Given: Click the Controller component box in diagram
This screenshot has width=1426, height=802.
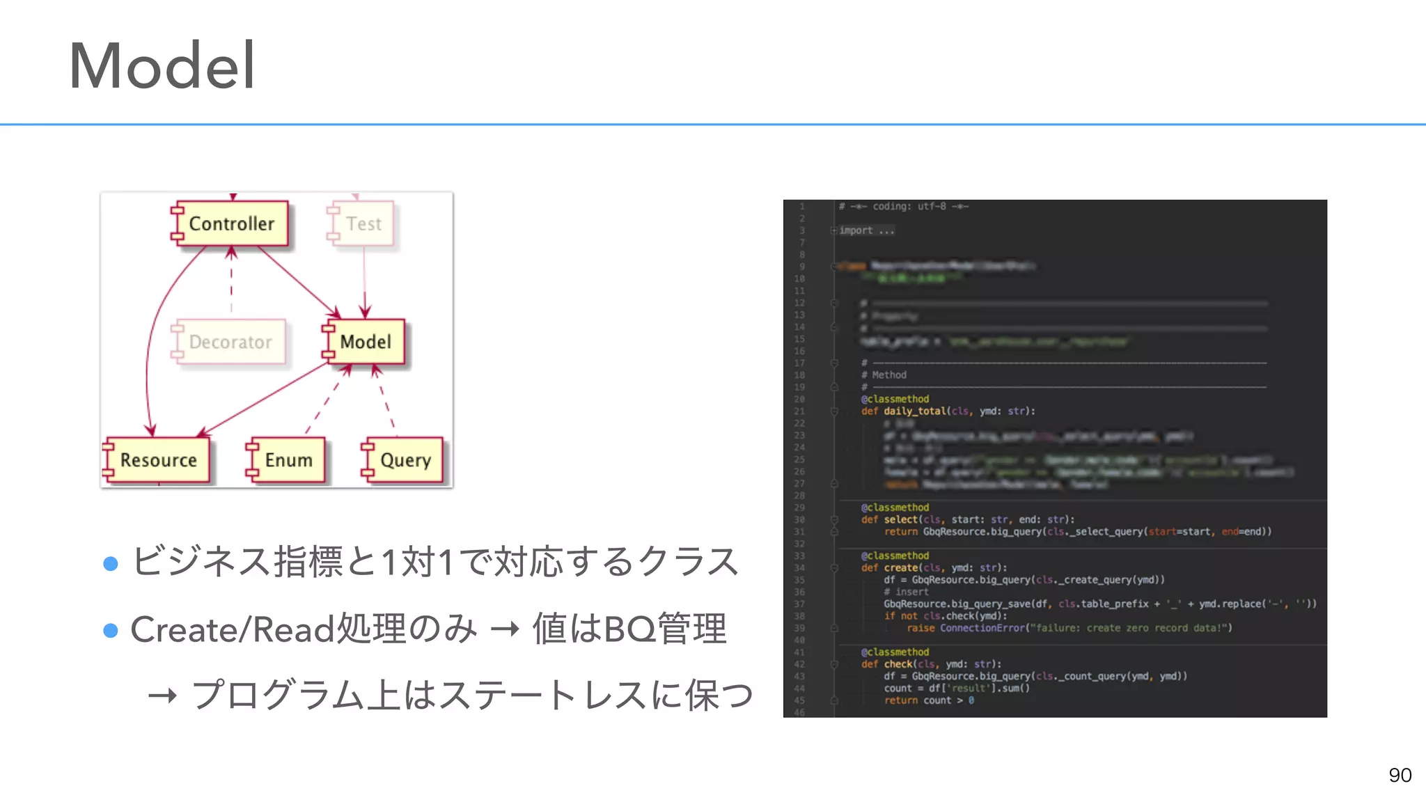Looking at the screenshot, I should [230, 223].
